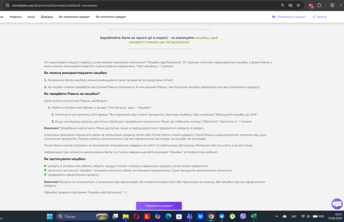Open Telegram from the taskbar
The height and width of the screenshot is (222, 344).
(222, 217)
